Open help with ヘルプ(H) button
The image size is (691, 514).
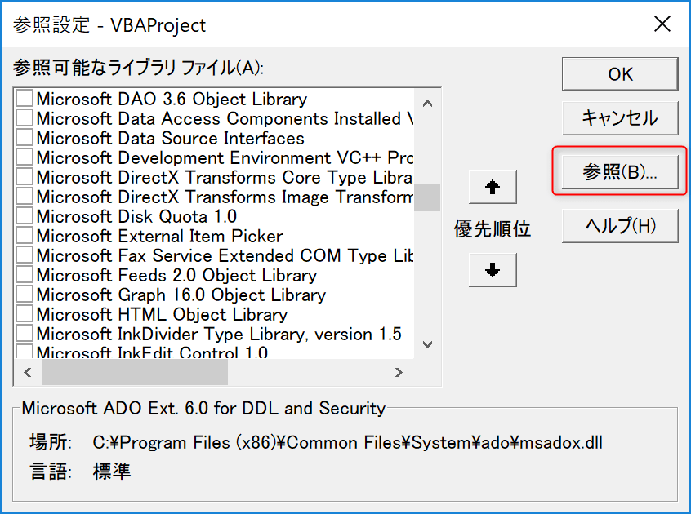[x=619, y=226]
